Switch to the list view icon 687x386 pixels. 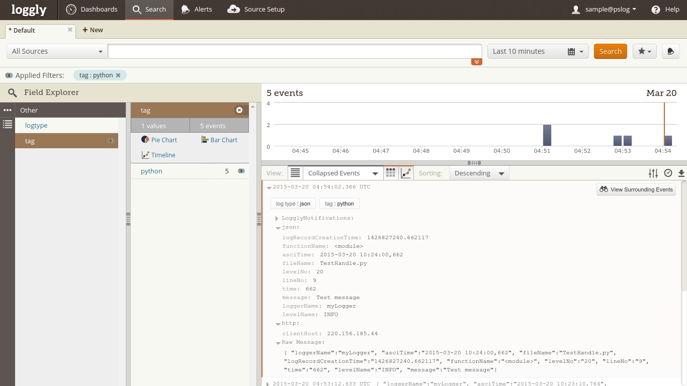coord(295,173)
